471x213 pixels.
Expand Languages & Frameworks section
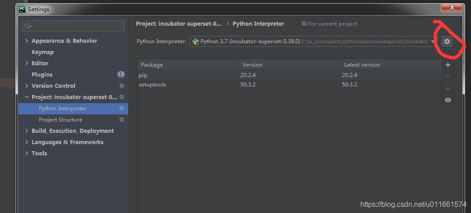27,142
